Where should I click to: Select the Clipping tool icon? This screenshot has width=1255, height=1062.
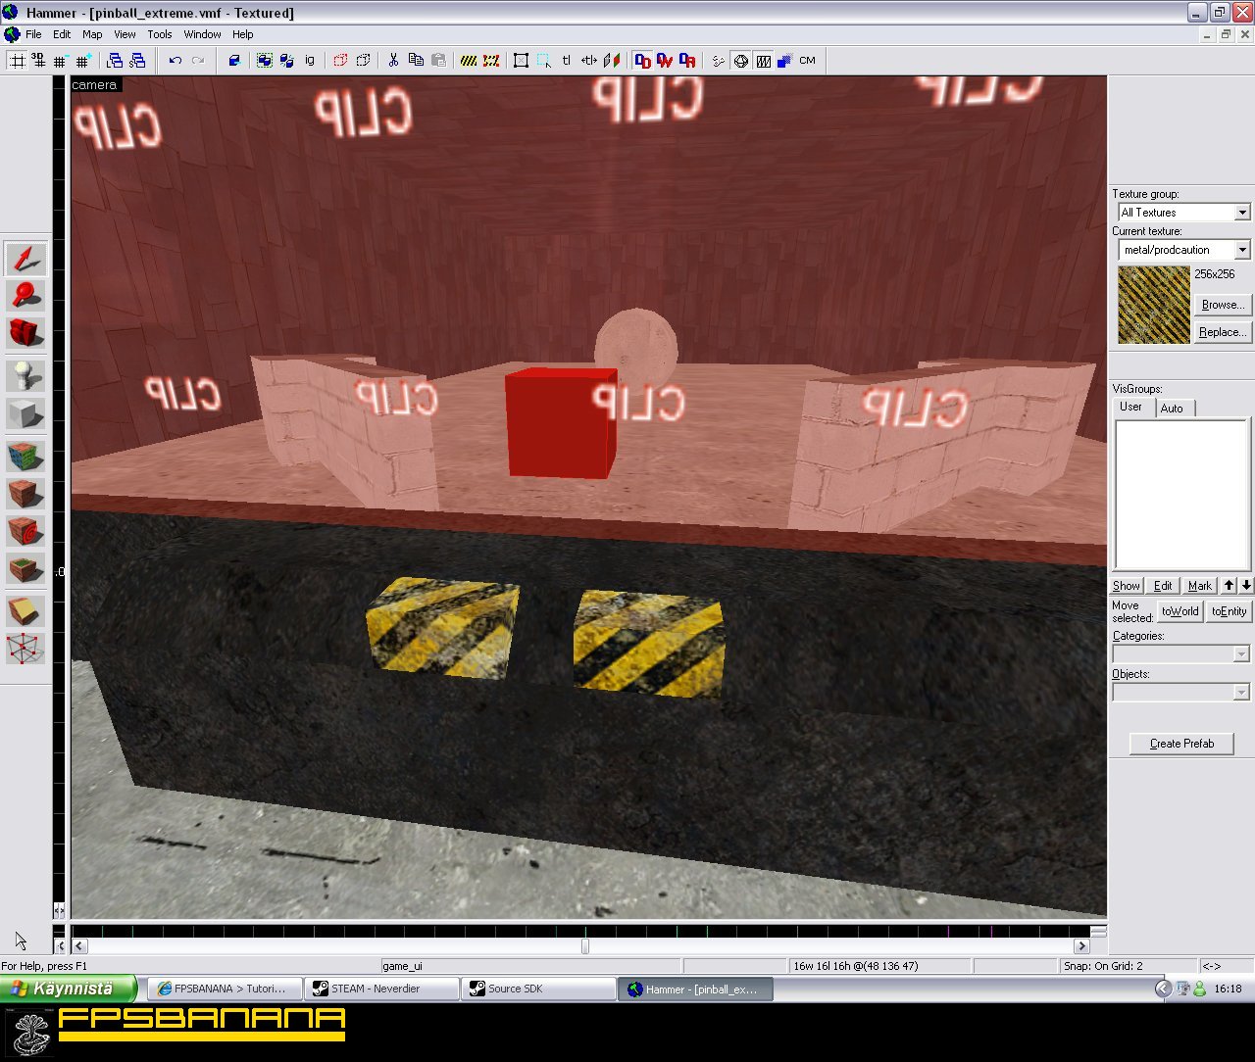25,611
